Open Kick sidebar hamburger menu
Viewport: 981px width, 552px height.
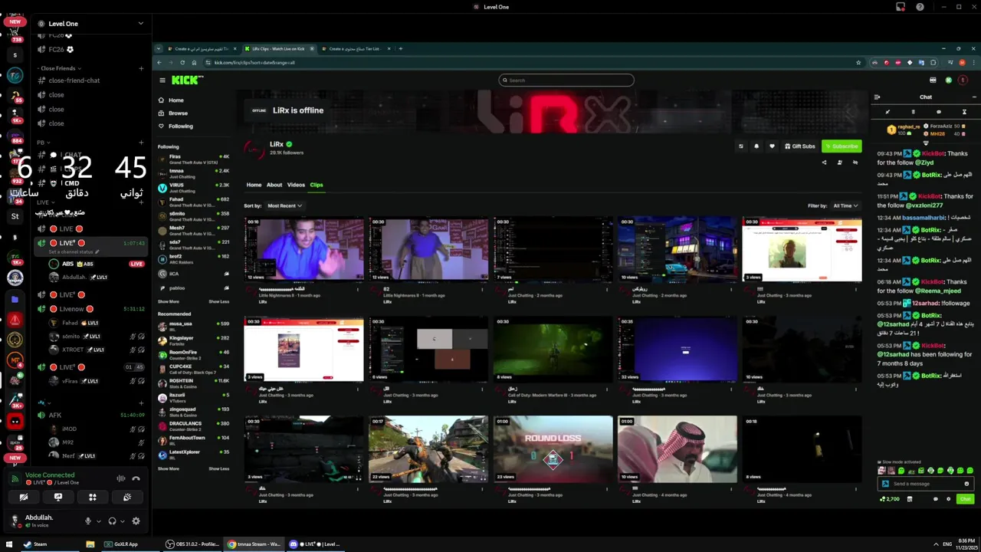[162, 80]
